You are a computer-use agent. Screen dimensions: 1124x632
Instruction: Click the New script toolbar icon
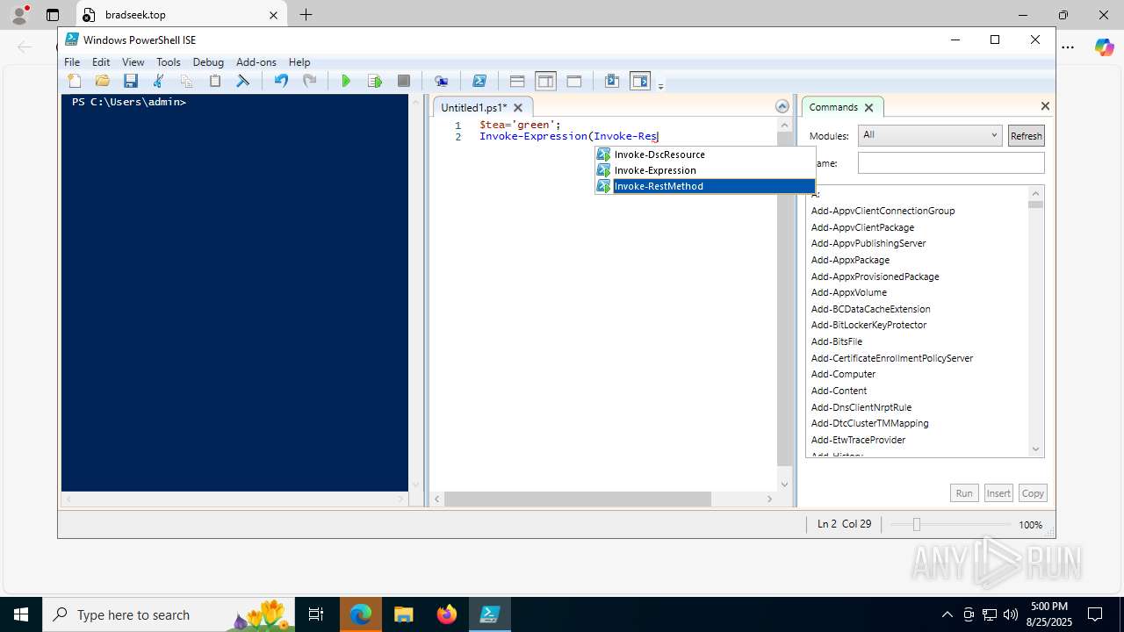coord(75,81)
